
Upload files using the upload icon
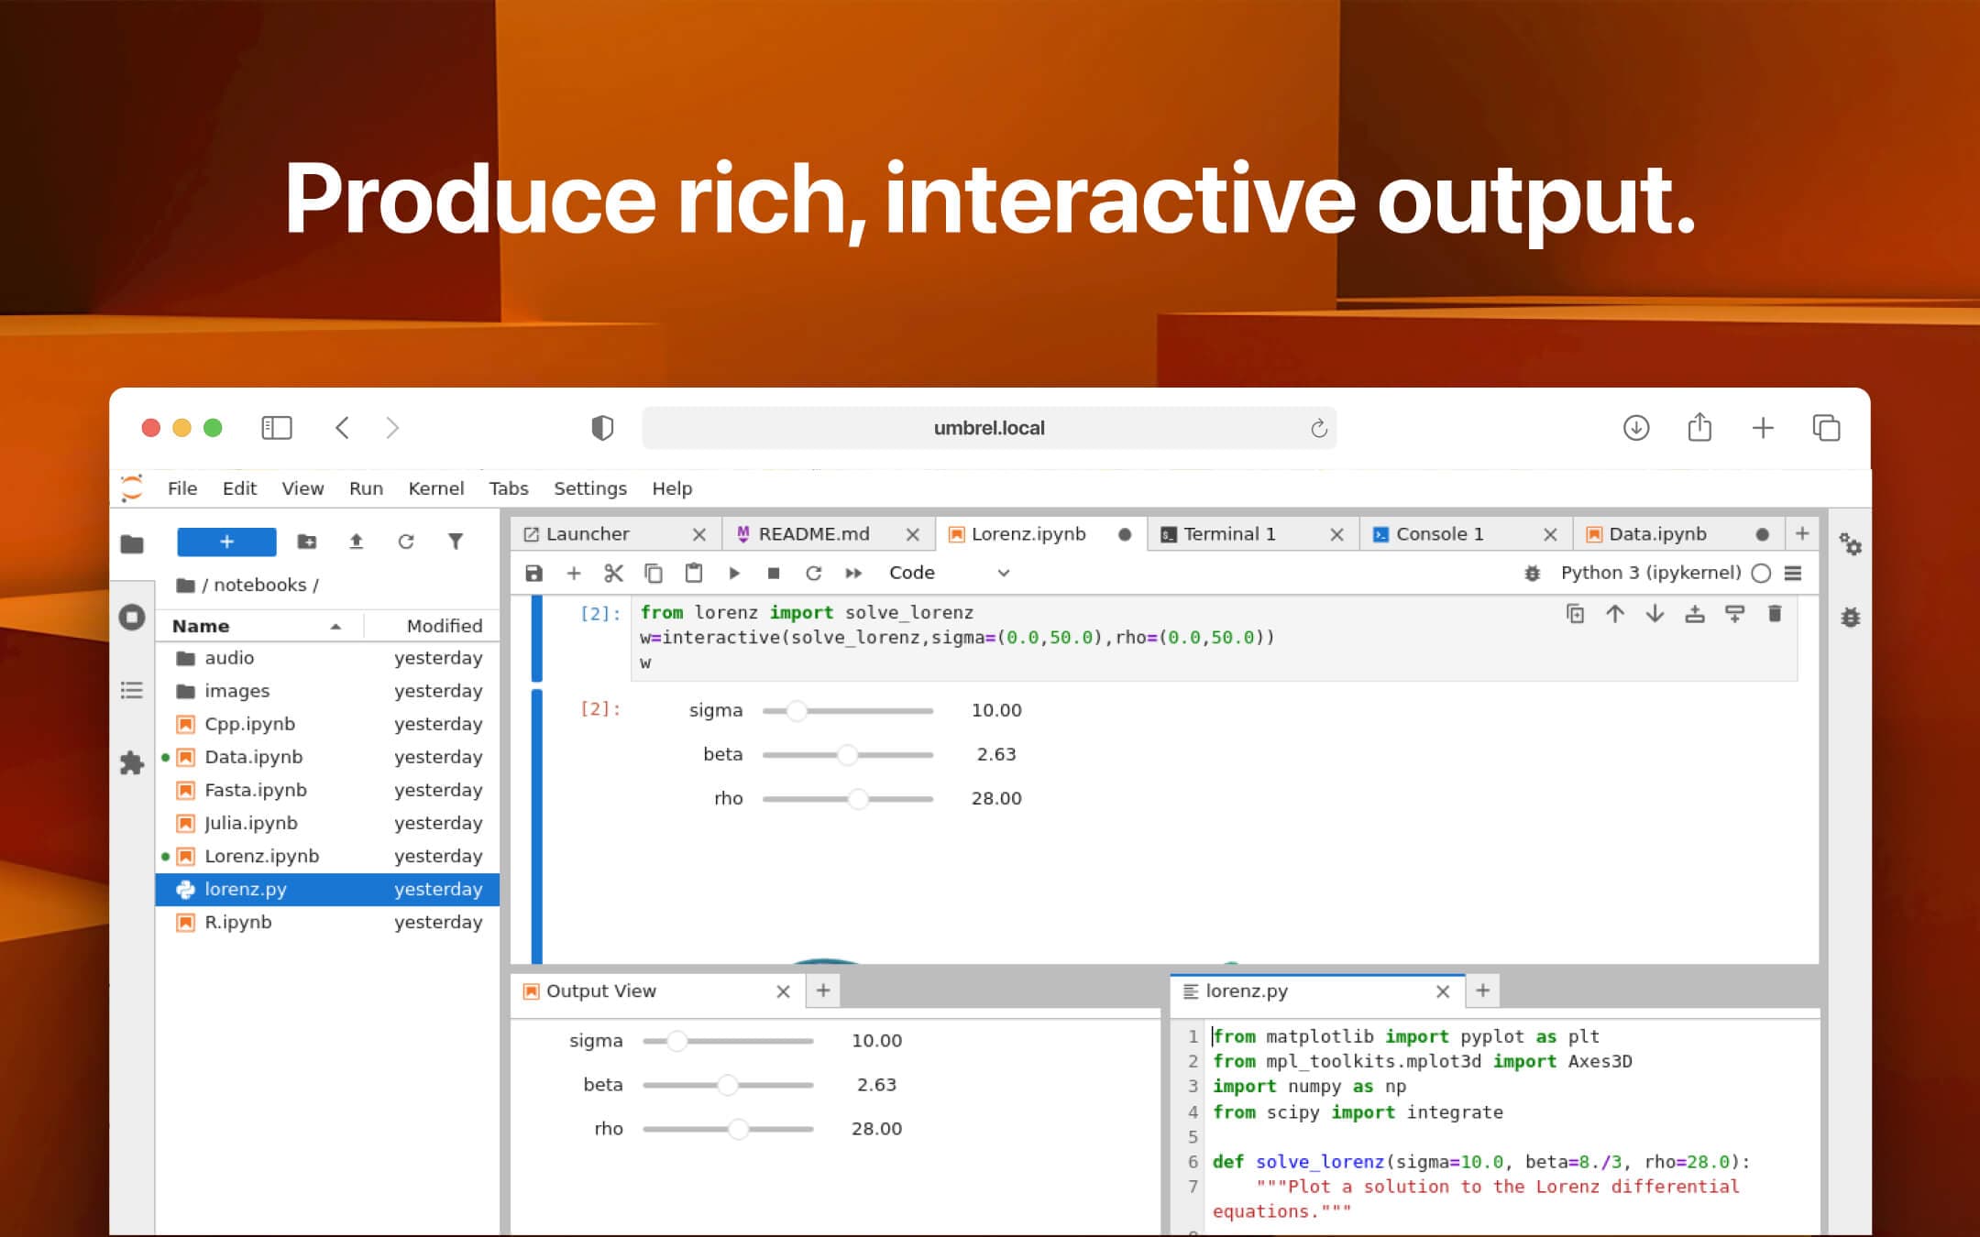pyautogui.click(x=357, y=542)
